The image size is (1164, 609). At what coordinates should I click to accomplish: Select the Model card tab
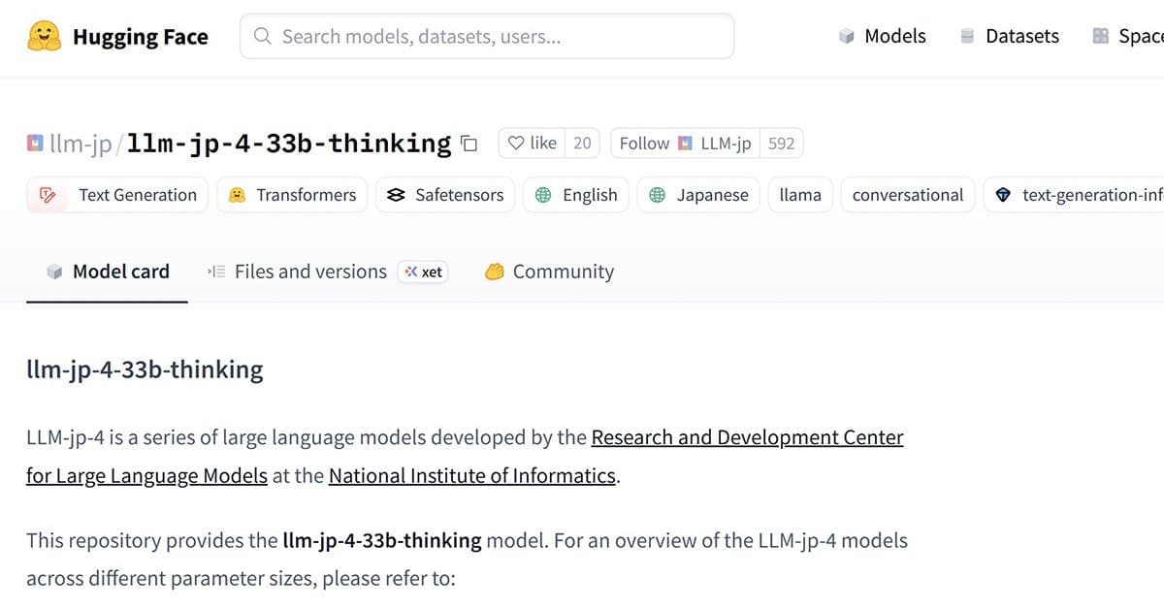coord(108,272)
